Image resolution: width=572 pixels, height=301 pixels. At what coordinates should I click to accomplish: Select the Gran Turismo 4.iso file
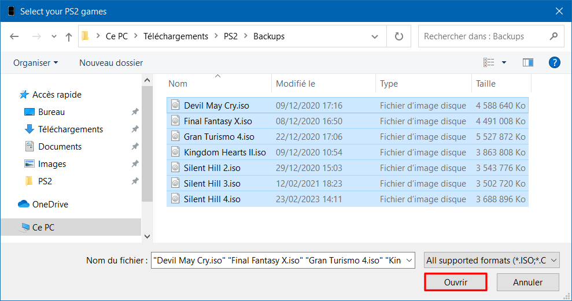point(347,137)
